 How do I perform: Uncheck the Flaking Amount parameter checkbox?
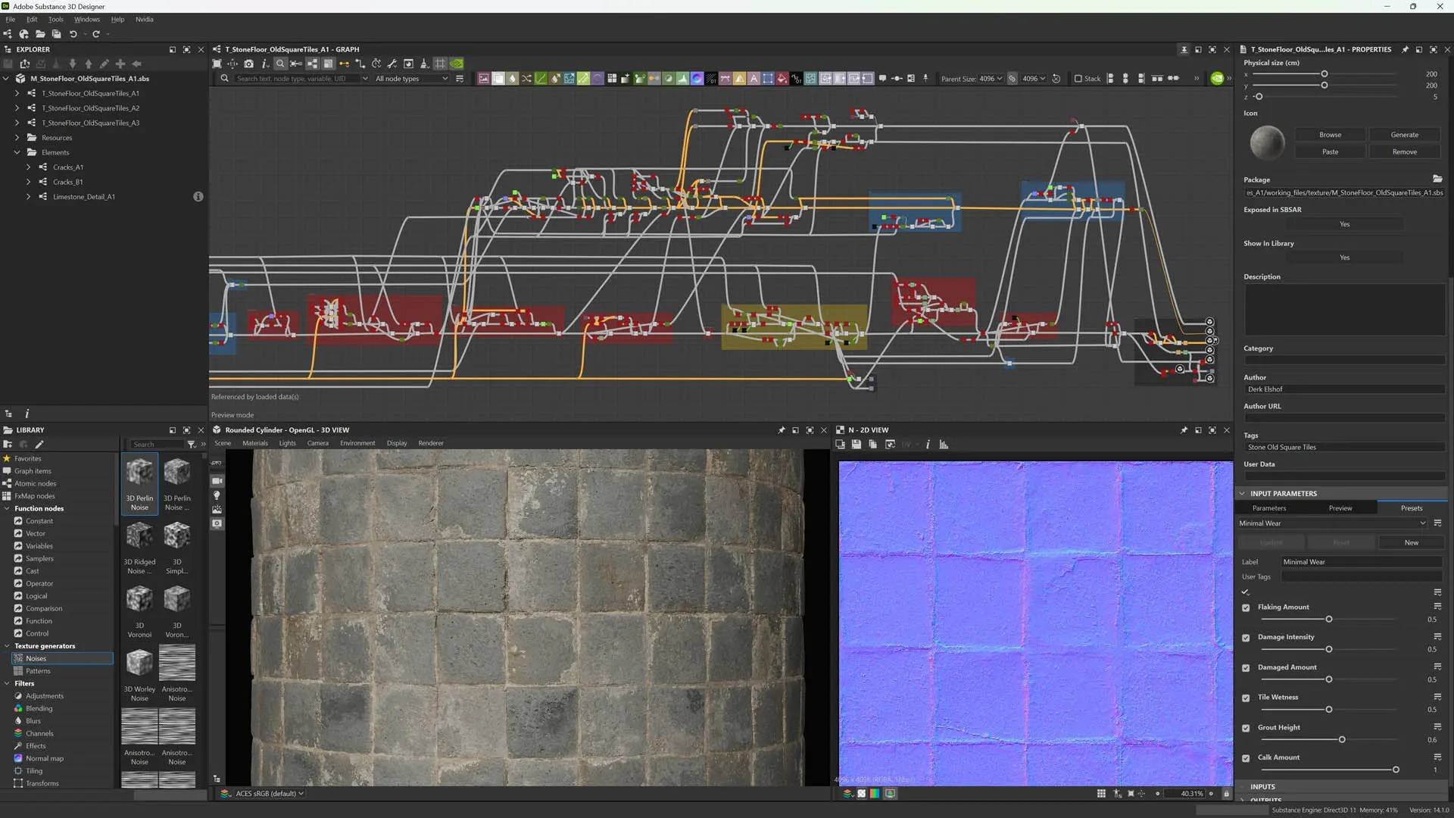(x=1246, y=607)
